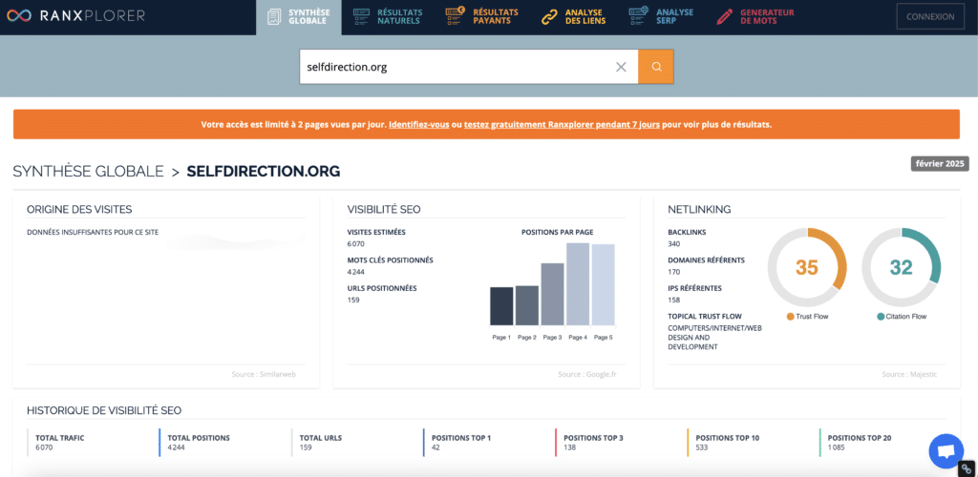Click the Visites Estimées value 6 070

(355, 244)
